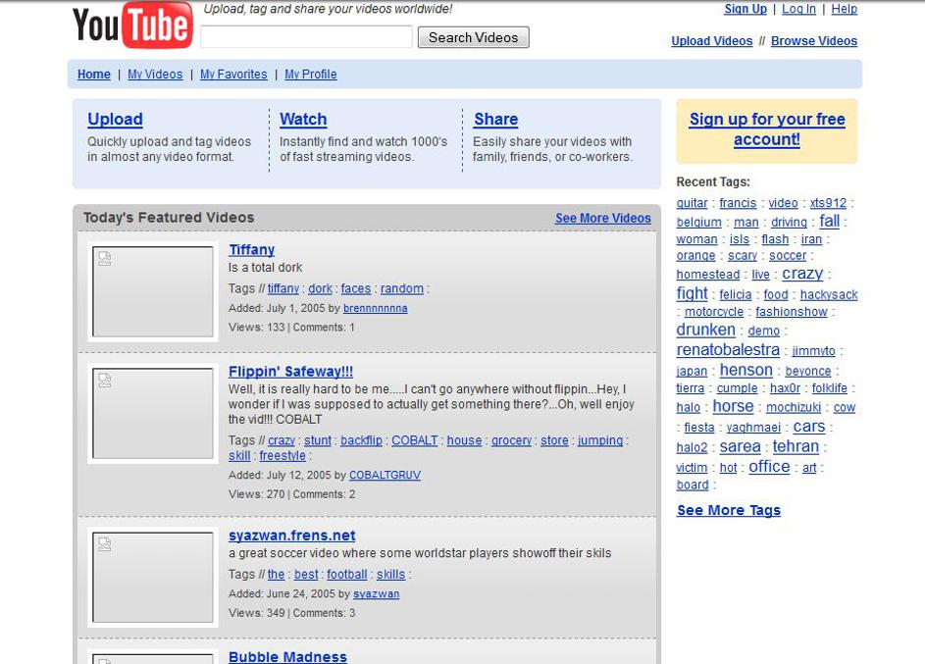
Task: Click the search text field
Action: 306,37
